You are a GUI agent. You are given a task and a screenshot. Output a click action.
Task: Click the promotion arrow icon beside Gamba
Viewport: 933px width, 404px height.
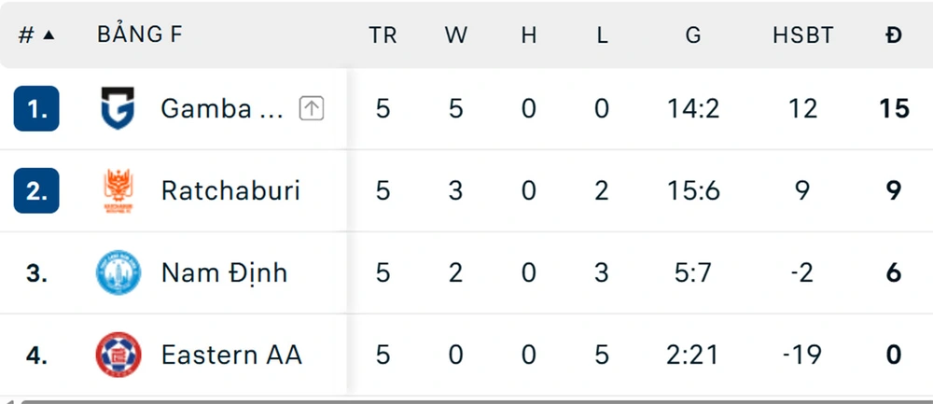point(312,109)
